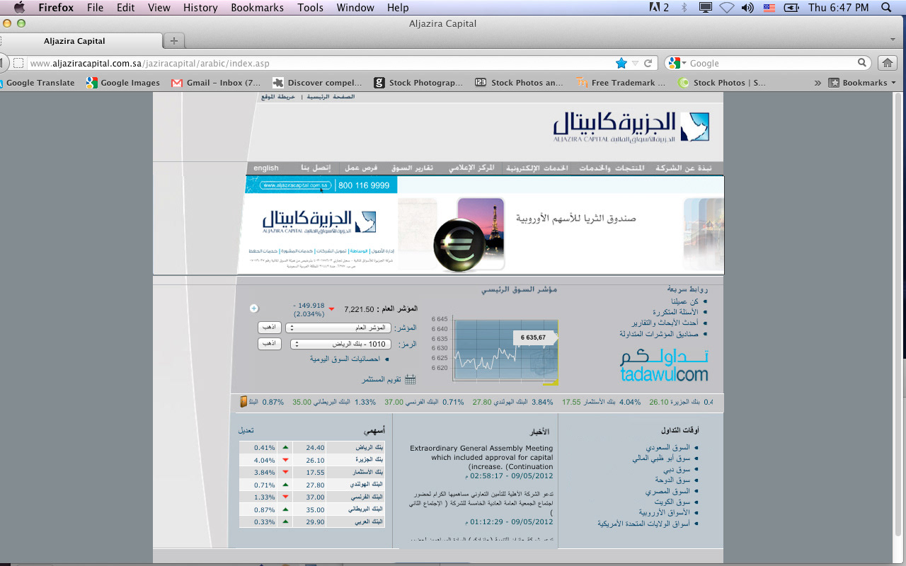
Task: Open احصائيات السوق اليومية link
Action: pos(345,359)
